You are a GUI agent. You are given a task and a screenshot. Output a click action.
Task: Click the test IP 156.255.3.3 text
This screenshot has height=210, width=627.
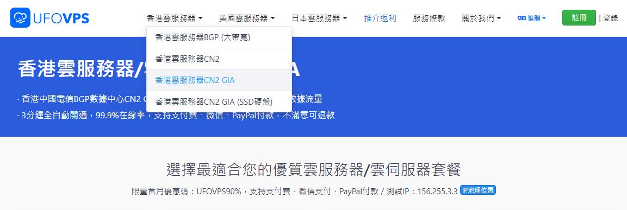[x=437, y=191]
